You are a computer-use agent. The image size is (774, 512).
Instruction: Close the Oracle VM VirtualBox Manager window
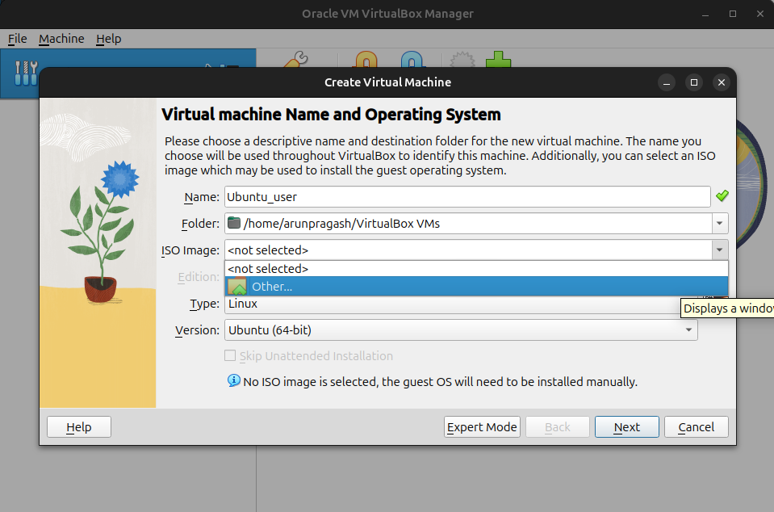click(x=760, y=15)
